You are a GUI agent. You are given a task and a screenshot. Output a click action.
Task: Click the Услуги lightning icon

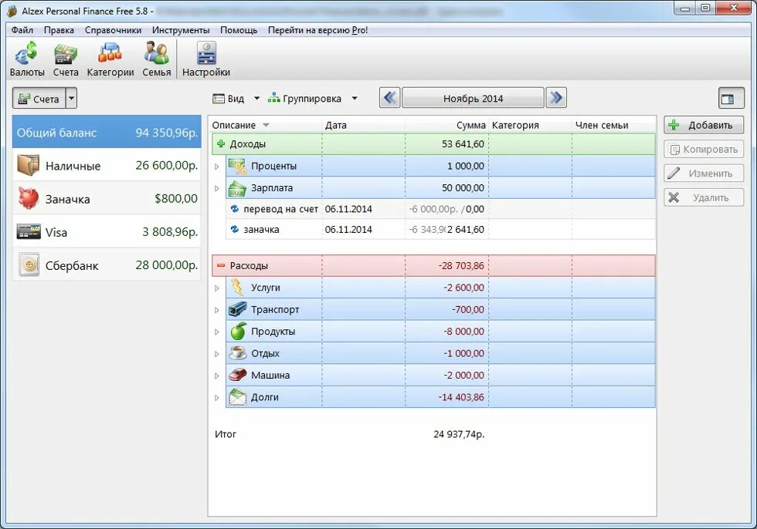237,287
